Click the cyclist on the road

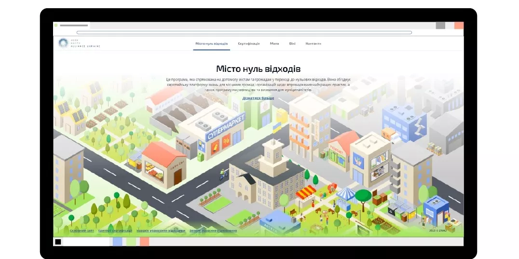tap(223, 174)
